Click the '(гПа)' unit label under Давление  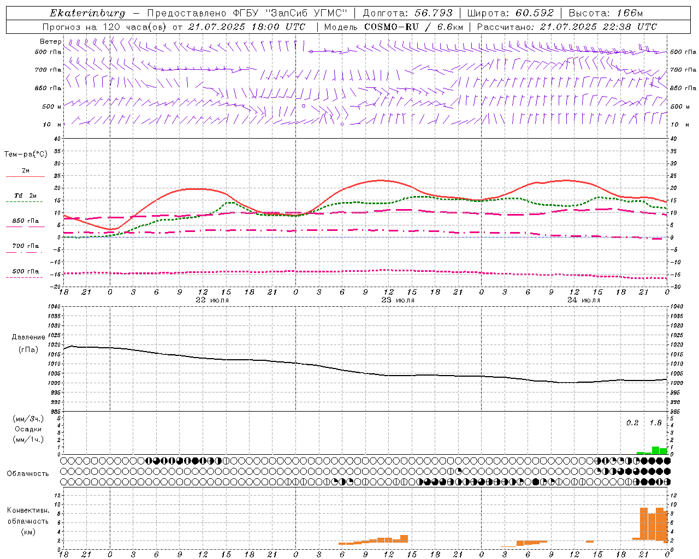pos(28,349)
